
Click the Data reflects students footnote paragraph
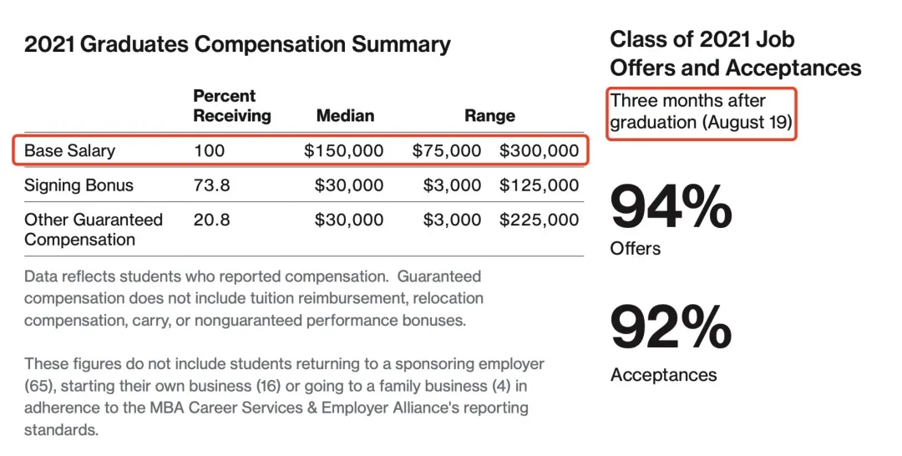pos(254,297)
